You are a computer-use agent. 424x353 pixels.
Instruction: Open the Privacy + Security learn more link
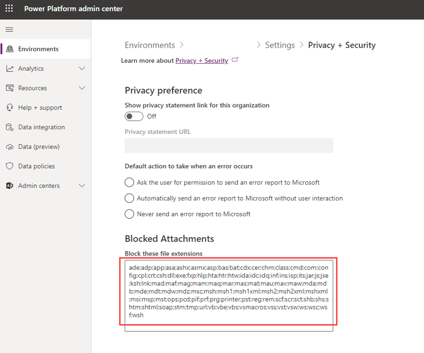point(202,60)
